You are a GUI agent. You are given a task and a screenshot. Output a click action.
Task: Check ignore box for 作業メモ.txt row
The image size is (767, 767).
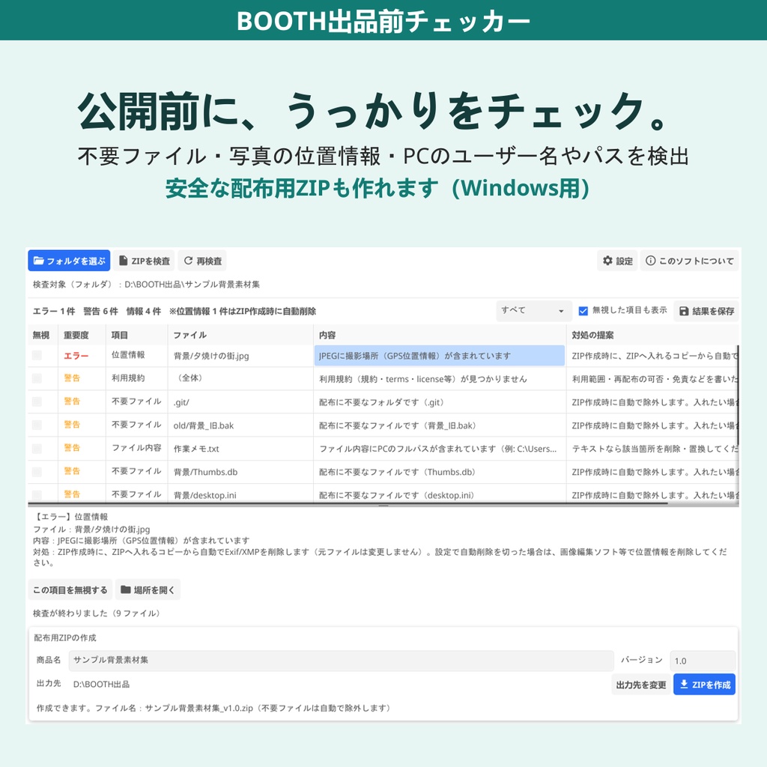click(37, 449)
